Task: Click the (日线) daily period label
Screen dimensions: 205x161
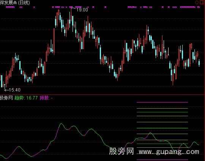Action: [24, 3]
